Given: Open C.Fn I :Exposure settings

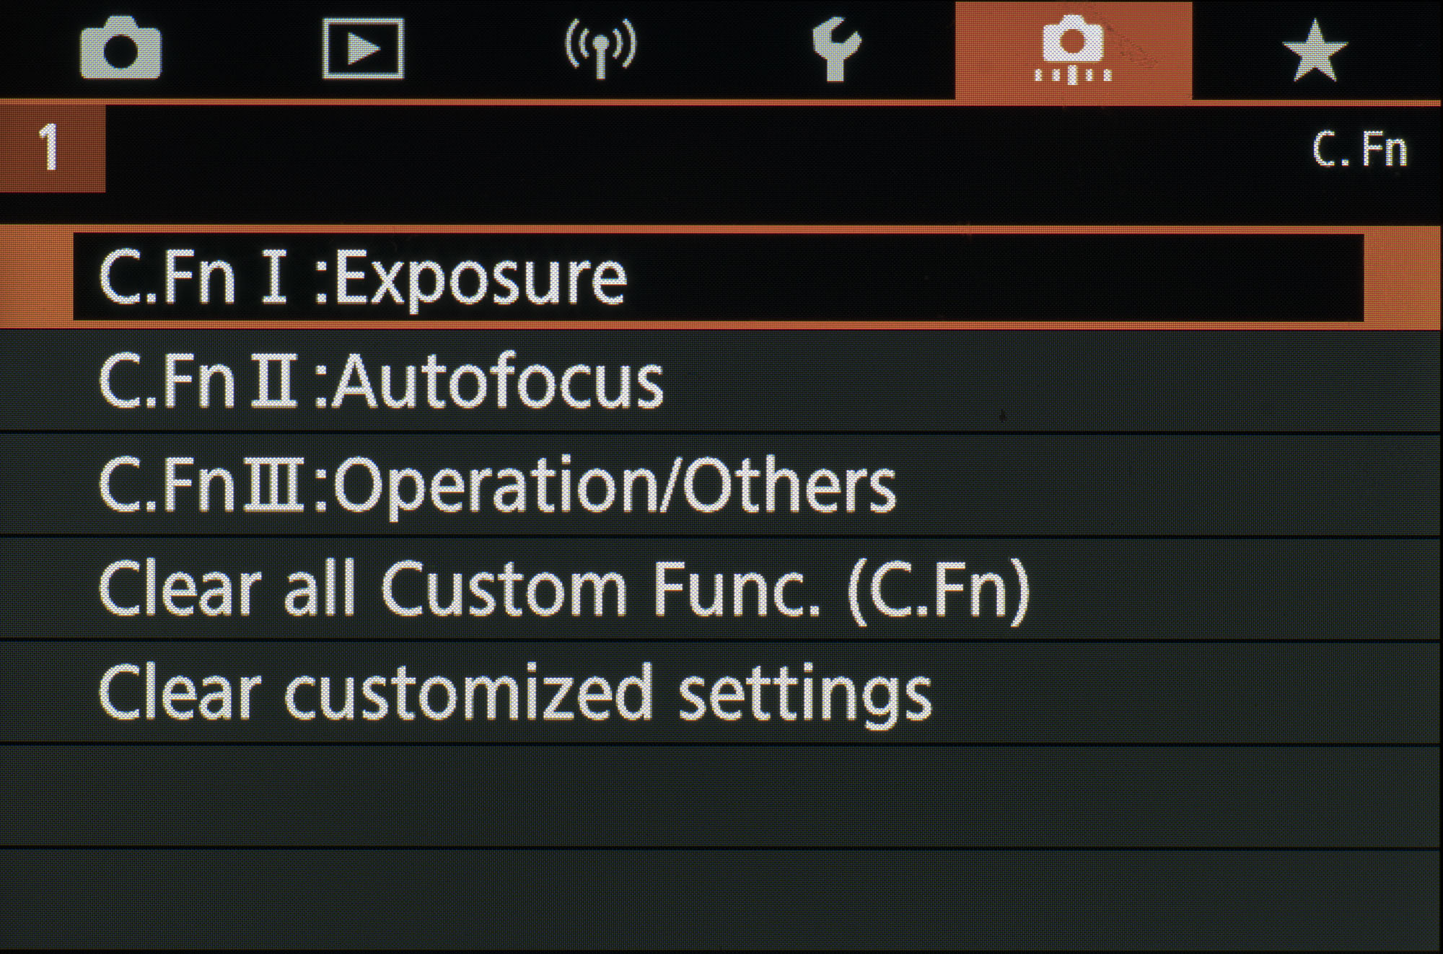Looking at the screenshot, I should click(x=362, y=278).
